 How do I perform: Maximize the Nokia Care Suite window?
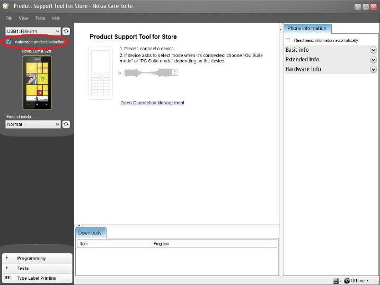366,7
